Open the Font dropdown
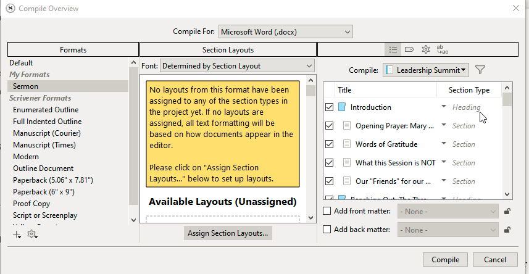Screen dimensions: 529x274 pyautogui.click(x=237, y=66)
